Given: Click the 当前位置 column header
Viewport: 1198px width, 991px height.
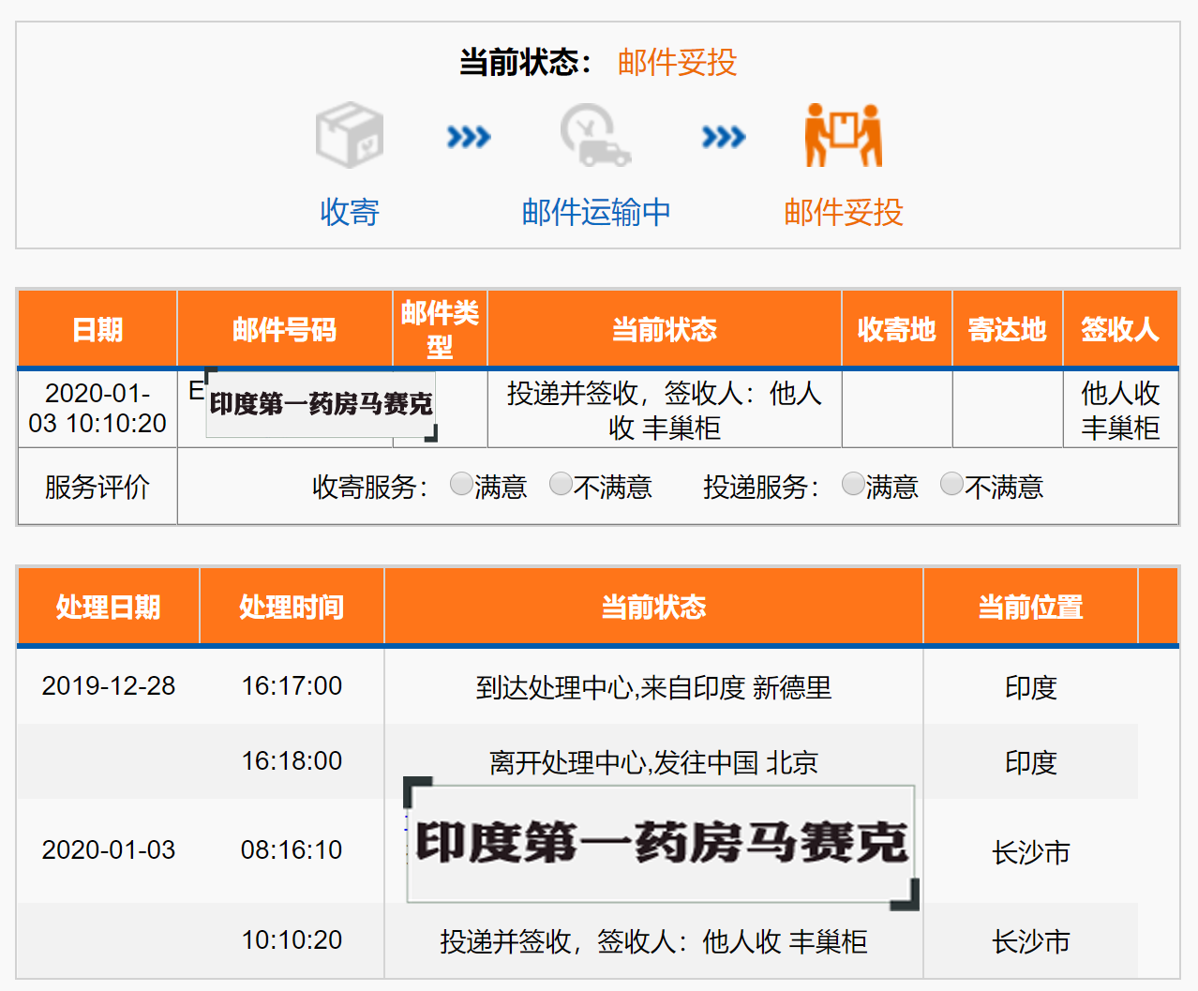Looking at the screenshot, I should tap(1029, 607).
